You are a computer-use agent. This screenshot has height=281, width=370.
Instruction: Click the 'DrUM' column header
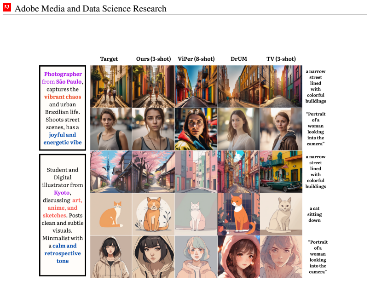pyautogui.click(x=239, y=59)
